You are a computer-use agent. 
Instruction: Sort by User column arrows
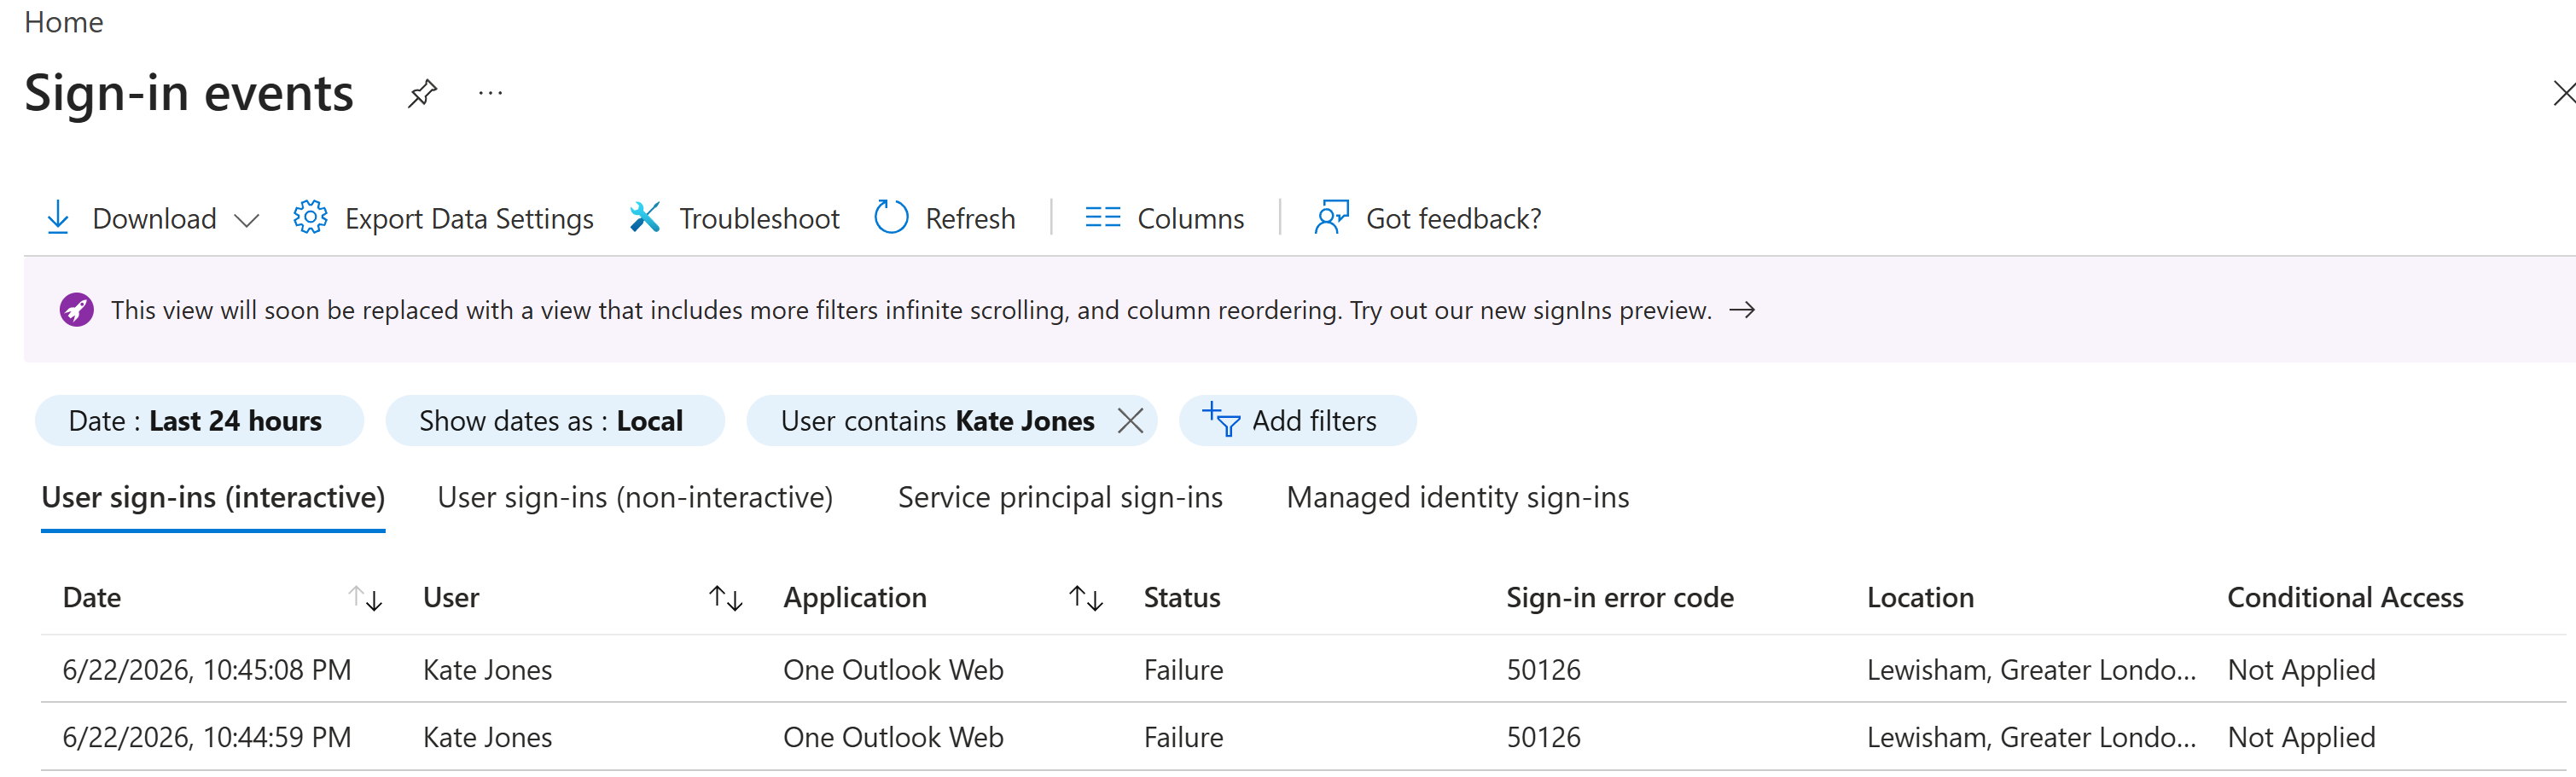pyautogui.click(x=725, y=599)
